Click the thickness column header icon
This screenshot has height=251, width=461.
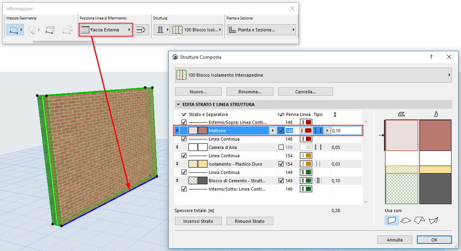click(x=335, y=114)
